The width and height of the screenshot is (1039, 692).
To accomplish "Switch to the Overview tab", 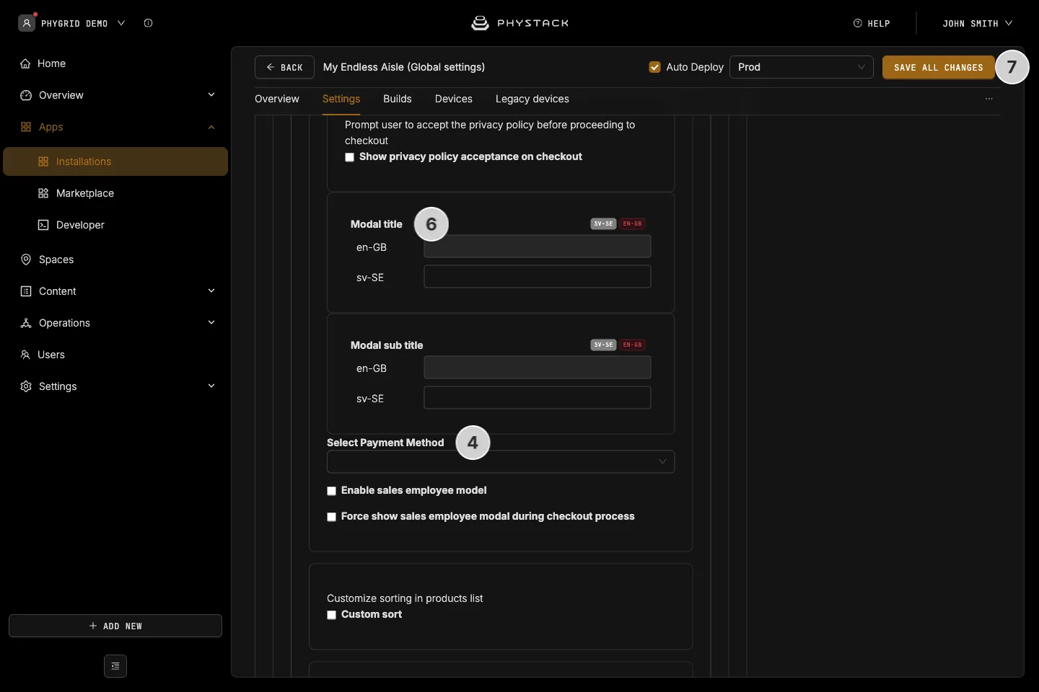I will [277, 99].
